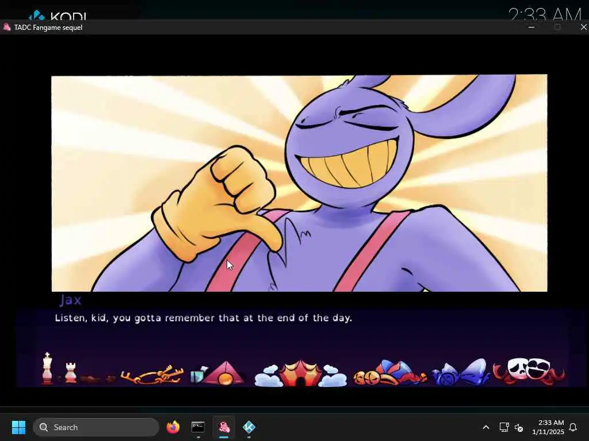Open the taskbar clock showing 1/11/2025
The image size is (589, 441).
[x=548, y=427]
